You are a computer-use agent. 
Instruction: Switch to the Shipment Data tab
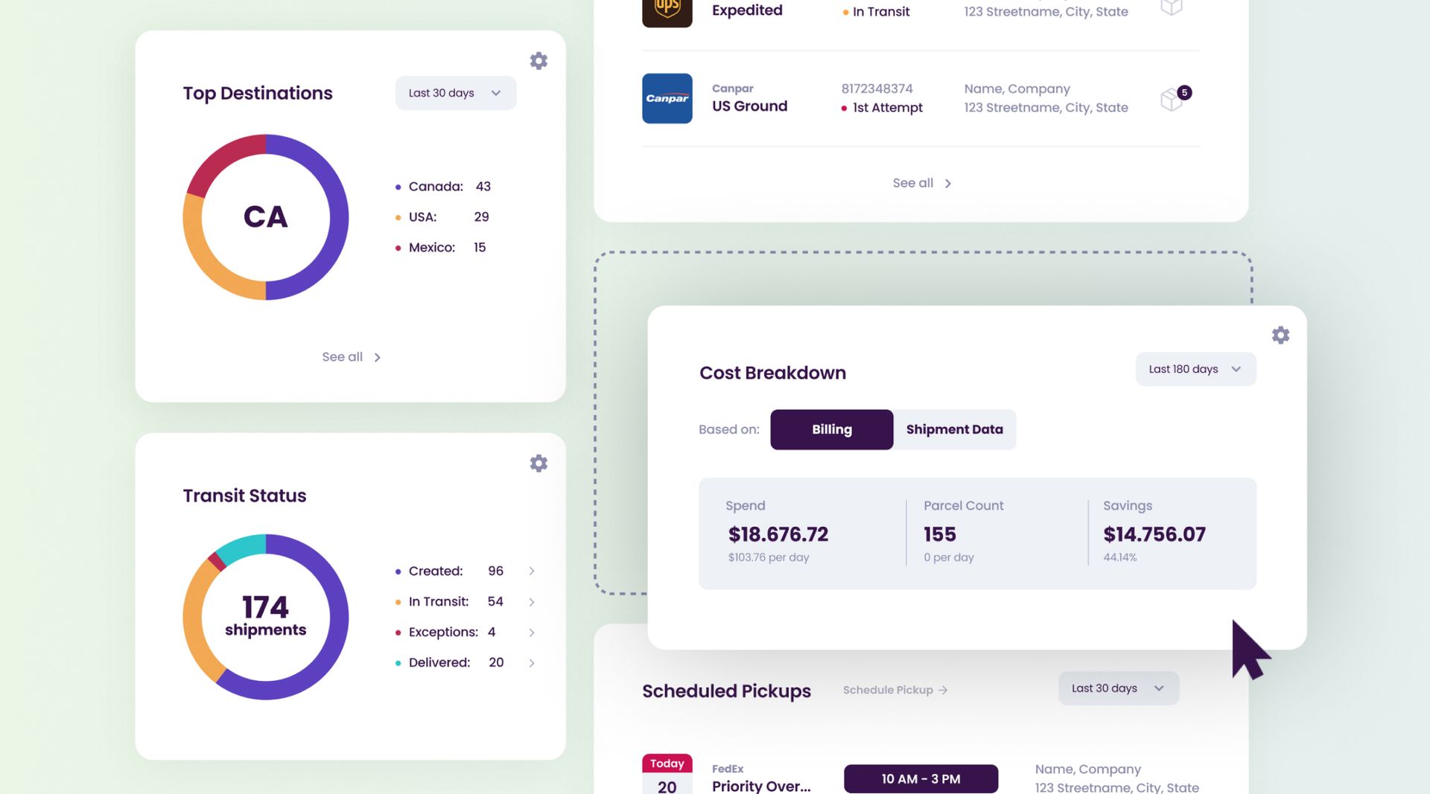coord(954,429)
